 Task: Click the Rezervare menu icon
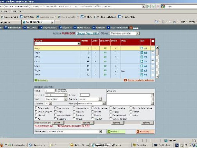[x=25, y=28]
